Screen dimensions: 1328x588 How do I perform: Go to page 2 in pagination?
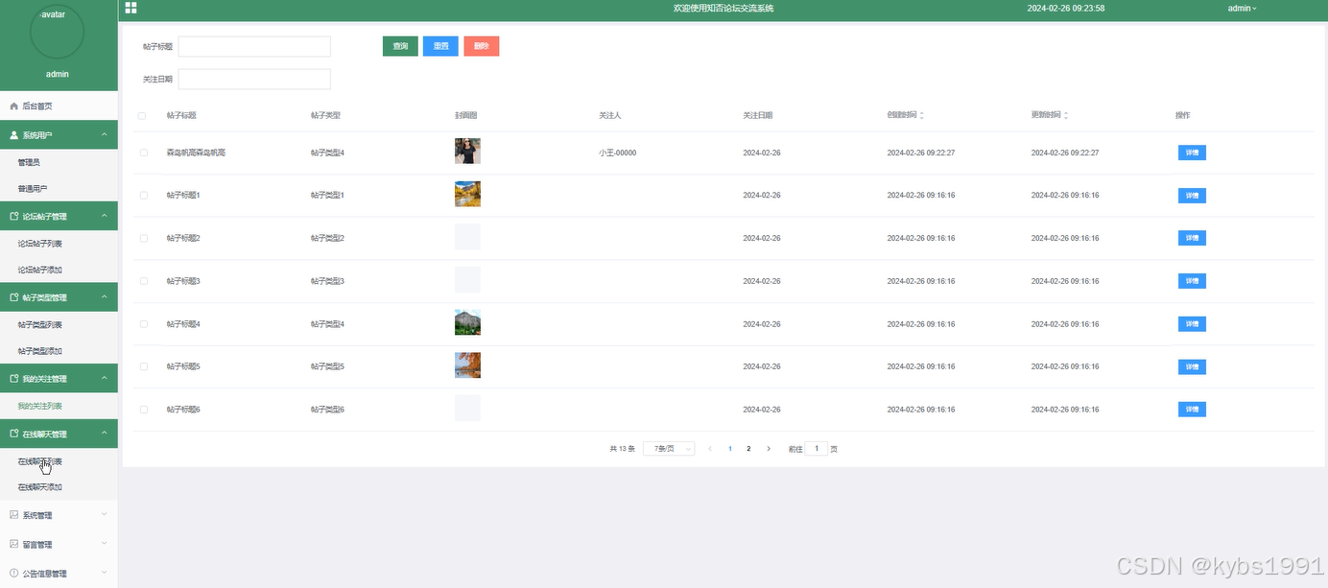[x=748, y=448]
